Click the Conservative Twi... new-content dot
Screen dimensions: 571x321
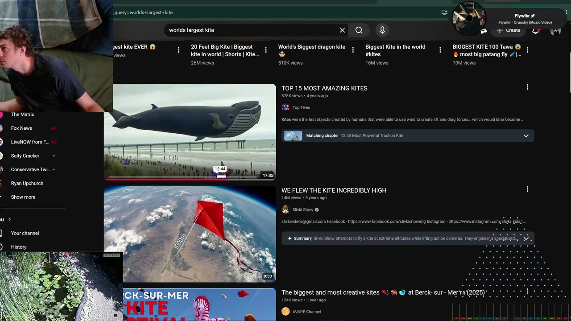54,170
